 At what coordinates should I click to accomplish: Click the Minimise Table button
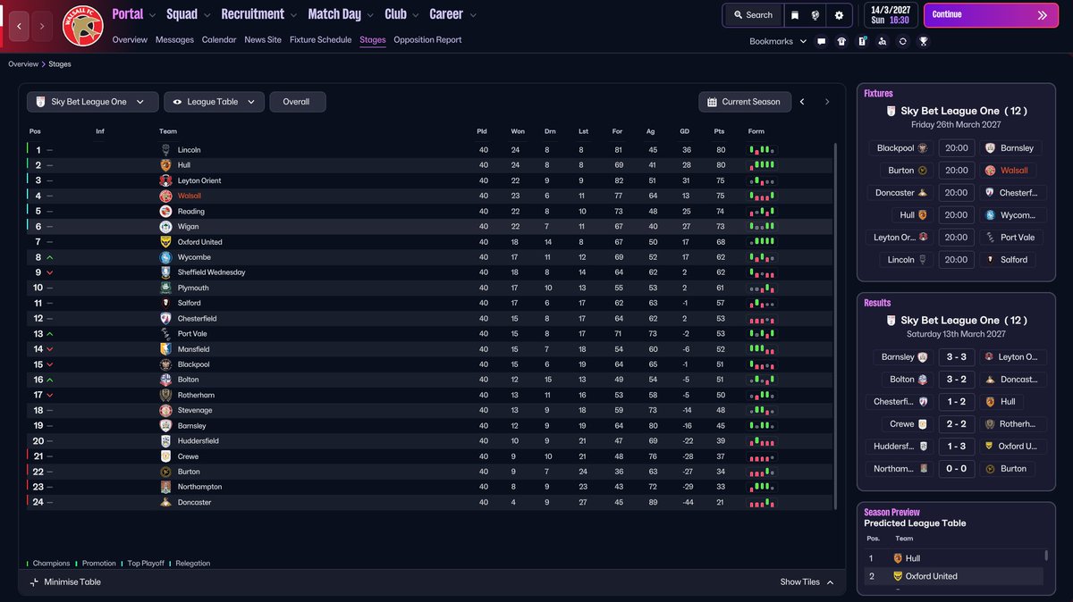click(64, 582)
